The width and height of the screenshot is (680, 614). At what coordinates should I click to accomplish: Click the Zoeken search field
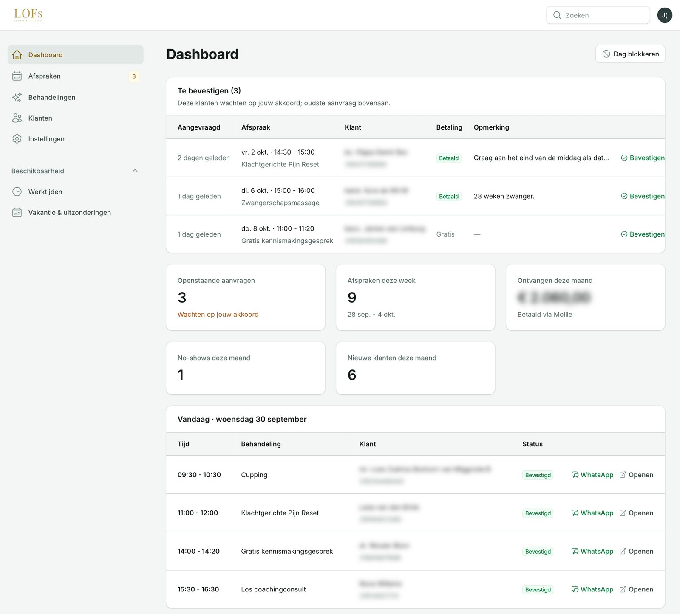(598, 15)
